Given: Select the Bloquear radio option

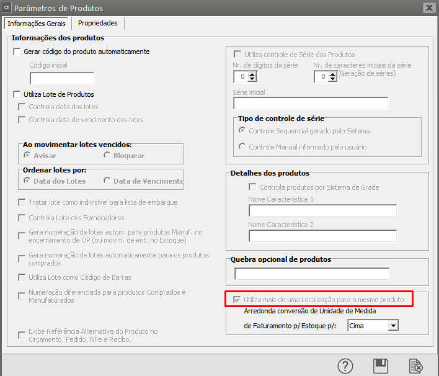Looking at the screenshot, I should click(x=107, y=156).
